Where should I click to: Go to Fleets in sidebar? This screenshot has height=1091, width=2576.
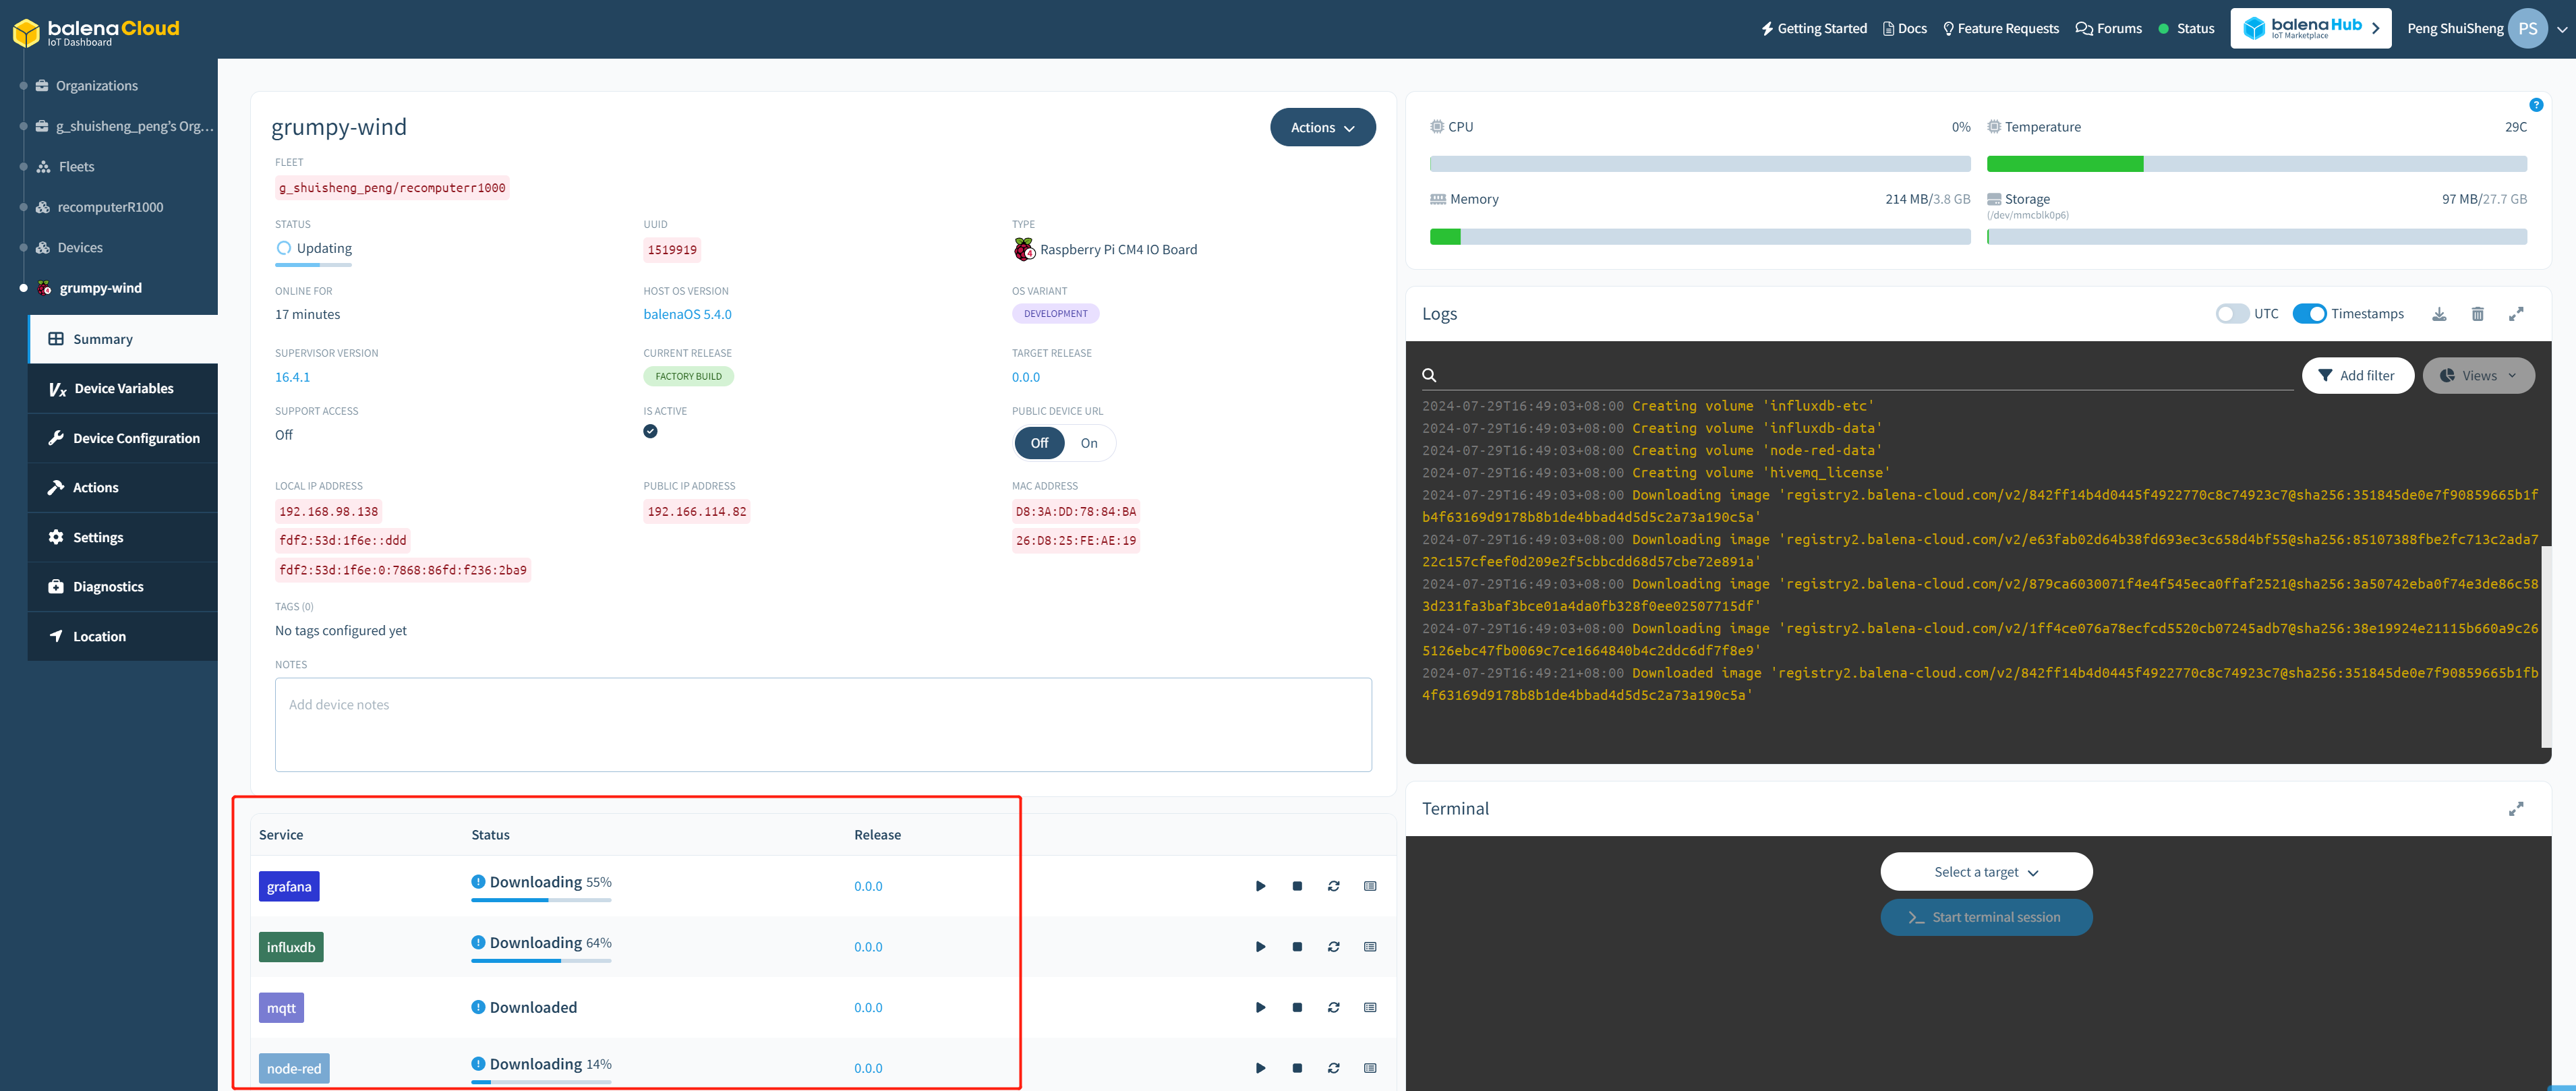tap(75, 167)
